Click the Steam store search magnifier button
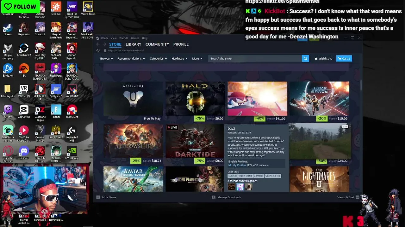This screenshot has height=227, width=405. click(x=305, y=58)
